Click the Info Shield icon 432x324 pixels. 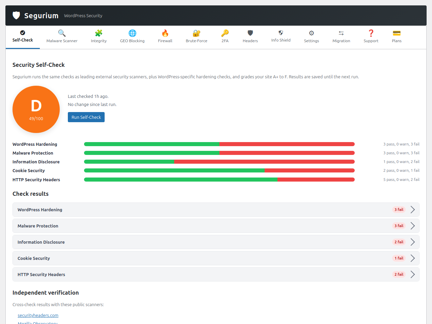click(281, 33)
